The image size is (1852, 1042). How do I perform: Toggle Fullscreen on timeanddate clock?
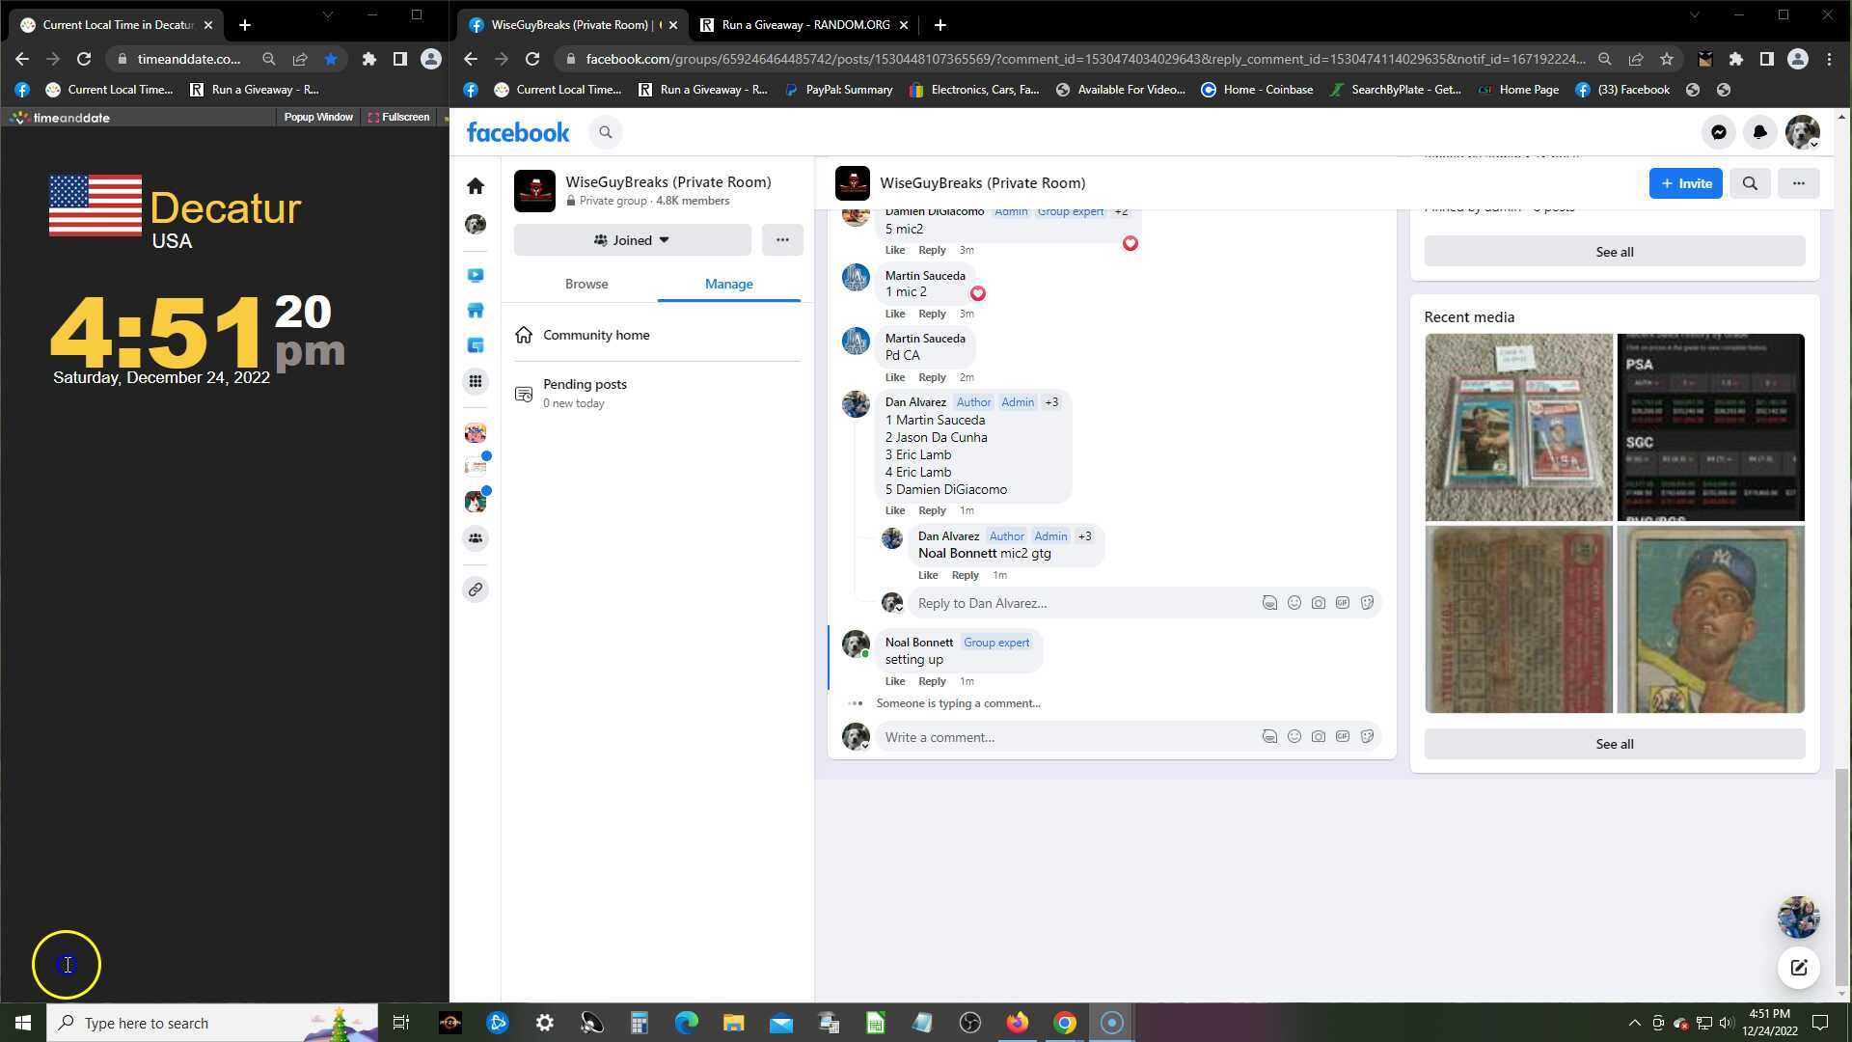(x=398, y=117)
